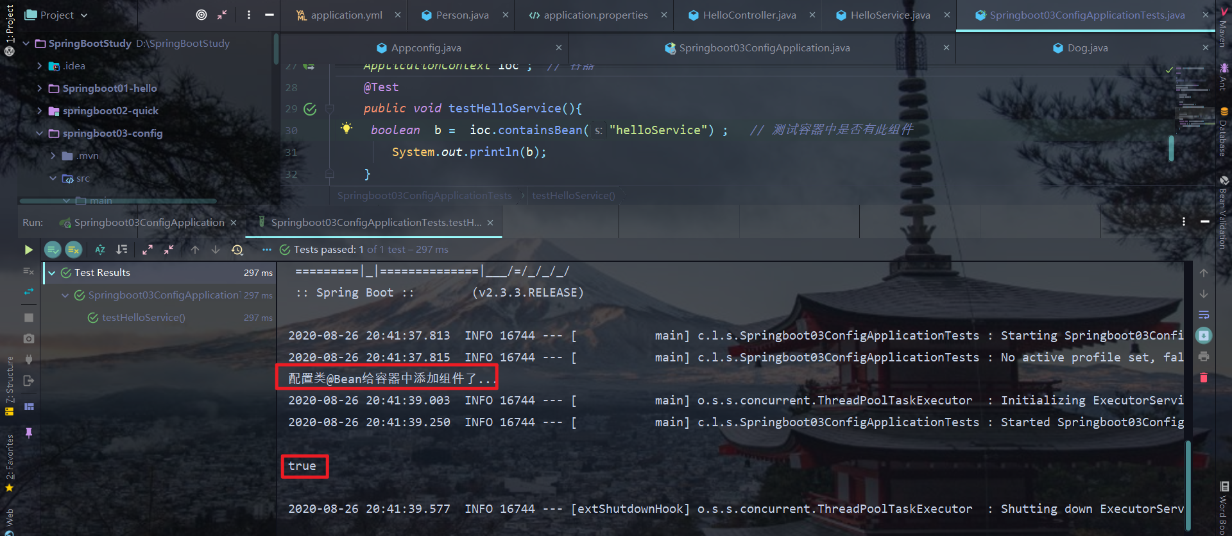
Task: Collapse the Test Results node
Action: tap(52, 273)
